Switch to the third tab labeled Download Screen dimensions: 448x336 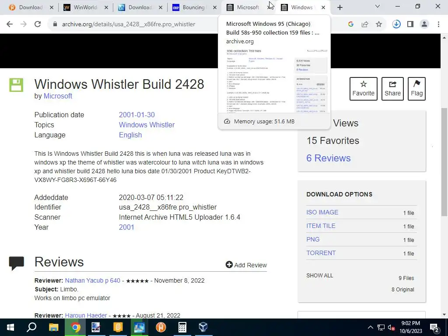click(140, 7)
